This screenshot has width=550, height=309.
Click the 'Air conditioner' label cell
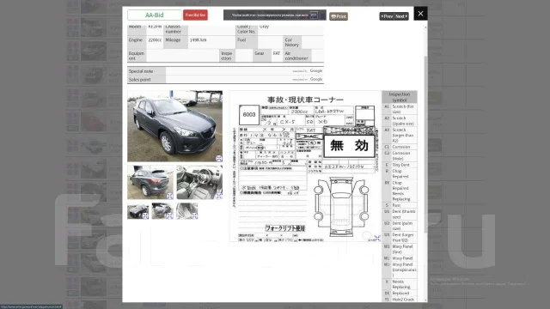tap(297, 56)
